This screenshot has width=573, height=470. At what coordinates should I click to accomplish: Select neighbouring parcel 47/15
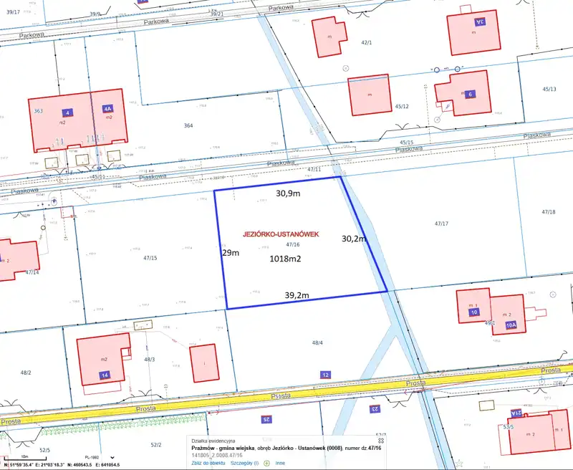150,258
